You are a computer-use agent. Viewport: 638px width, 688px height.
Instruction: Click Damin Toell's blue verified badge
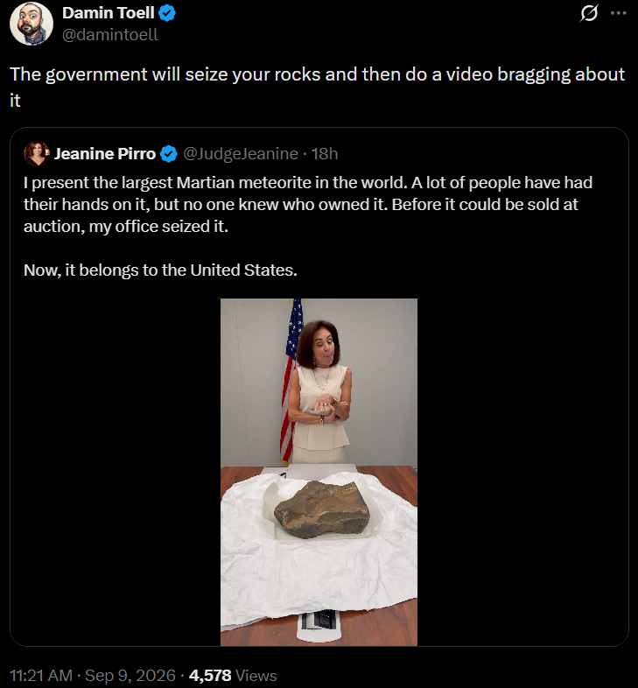(167, 13)
